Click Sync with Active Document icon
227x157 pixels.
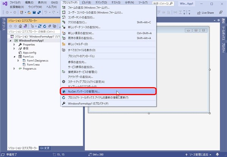(40, 26)
